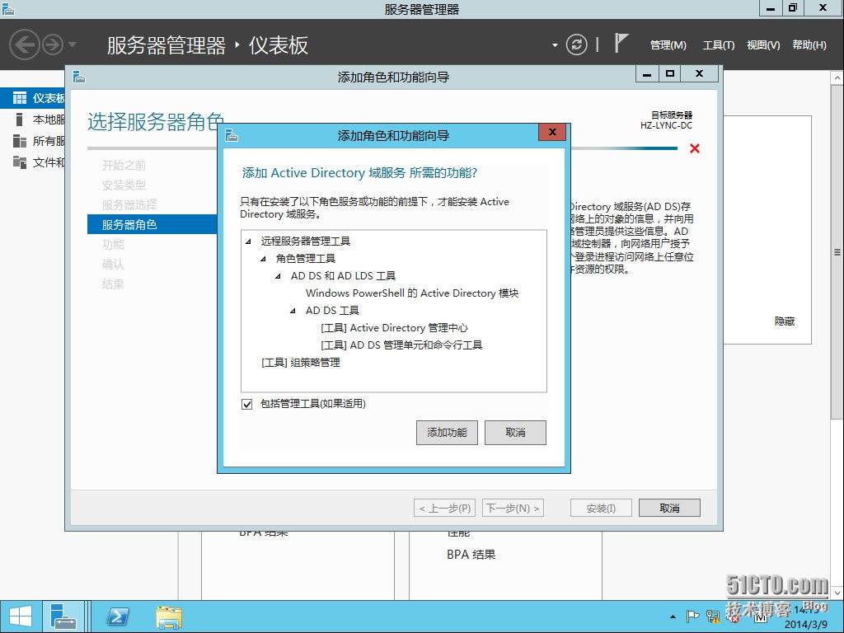Click the Server Manager title bar icon

(x=7, y=8)
